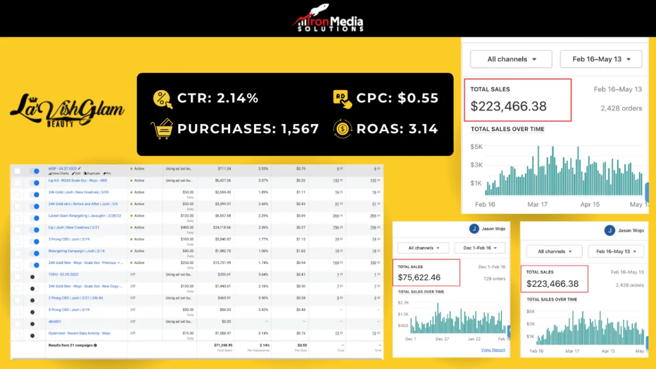Click the shopping cart icon beside Purchases
Screen dimensions: 656x369
click(162, 128)
